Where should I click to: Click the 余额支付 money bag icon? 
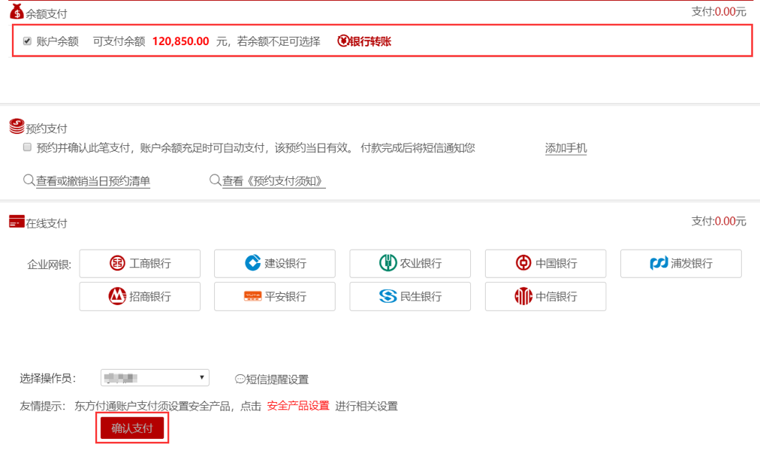[17, 11]
